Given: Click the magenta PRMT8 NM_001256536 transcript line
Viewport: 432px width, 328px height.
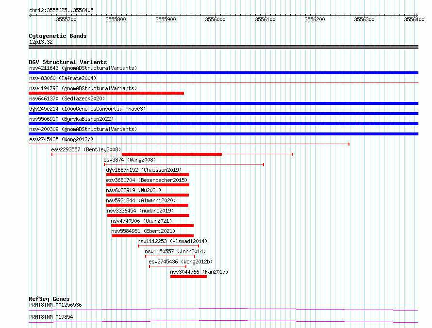Looking at the screenshot, I should click(x=223, y=309).
